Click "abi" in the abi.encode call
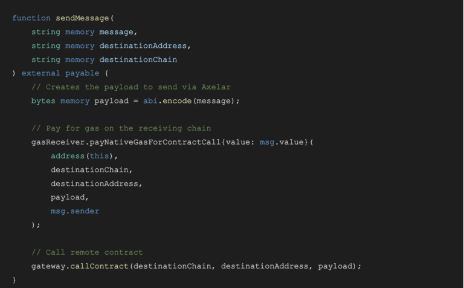 click(x=150, y=101)
